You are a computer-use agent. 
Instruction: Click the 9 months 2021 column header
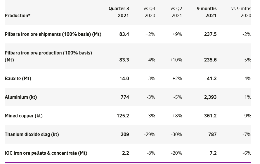coord(207,12)
